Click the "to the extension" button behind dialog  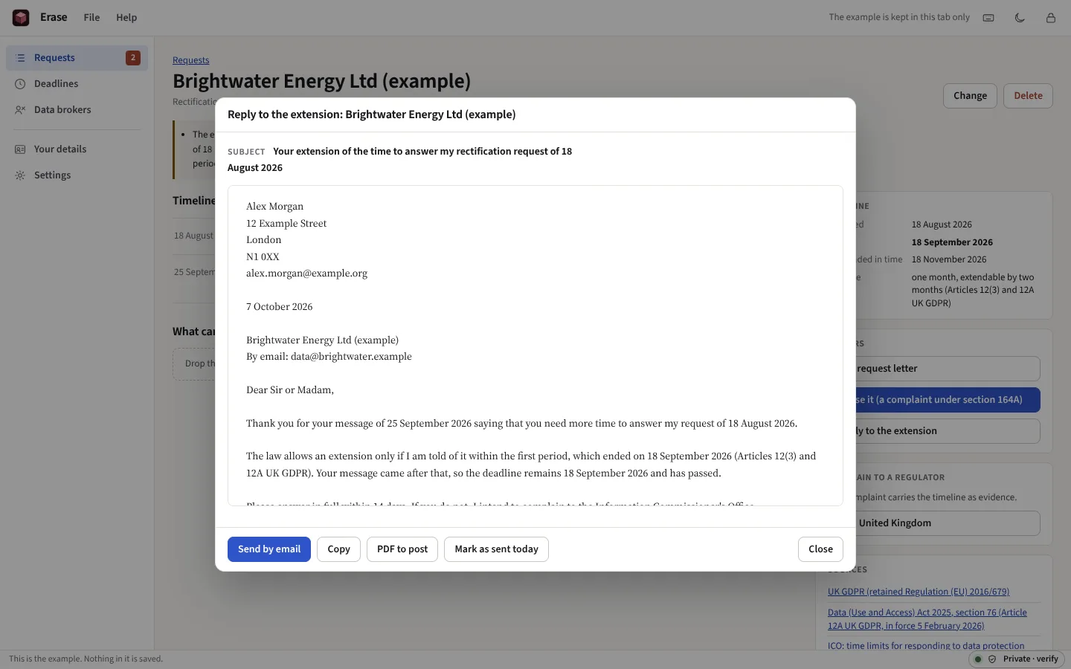948,431
